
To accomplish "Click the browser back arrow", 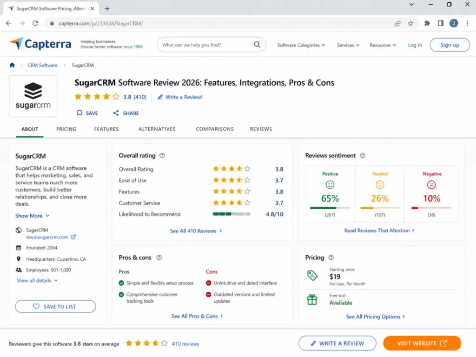I will [8, 23].
